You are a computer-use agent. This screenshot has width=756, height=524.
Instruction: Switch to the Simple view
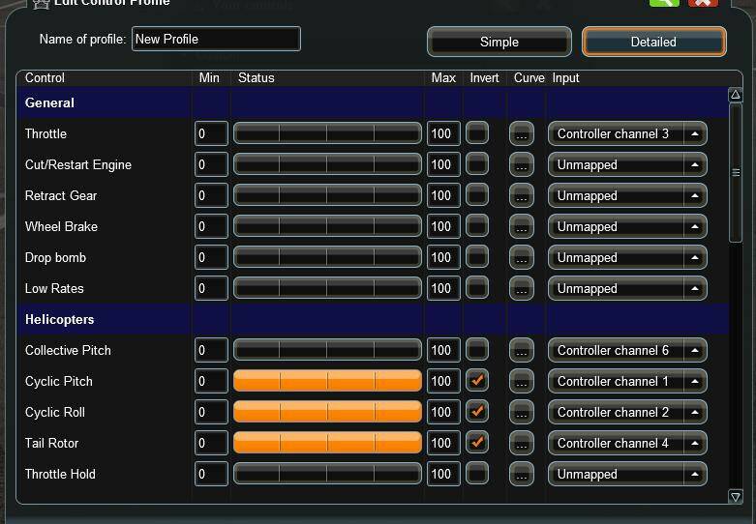499,42
